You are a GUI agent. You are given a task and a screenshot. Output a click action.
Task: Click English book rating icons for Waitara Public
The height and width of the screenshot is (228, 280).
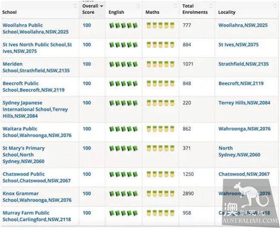(124, 129)
